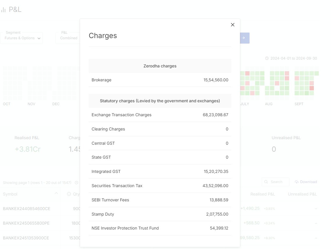Click the 54,399.12 value

[219, 228]
